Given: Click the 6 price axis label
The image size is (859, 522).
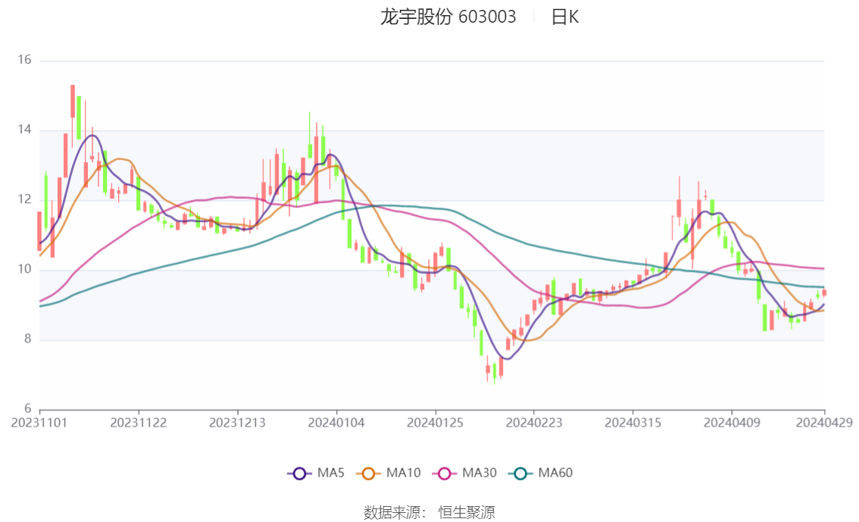Looking at the screenshot, I should 28,408.
